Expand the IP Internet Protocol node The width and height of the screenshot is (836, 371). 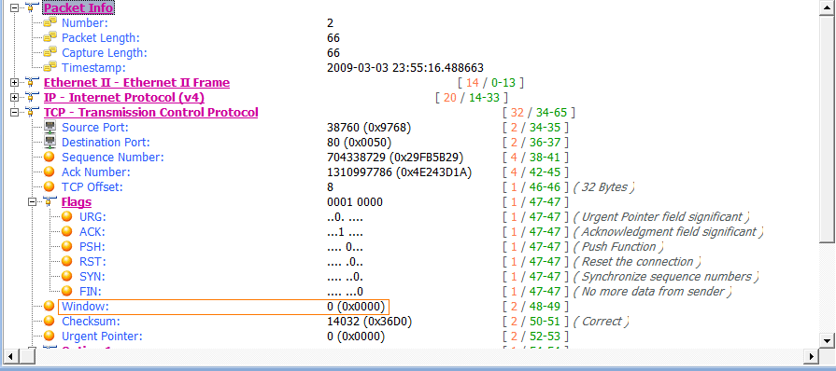(x=14, y=97)
